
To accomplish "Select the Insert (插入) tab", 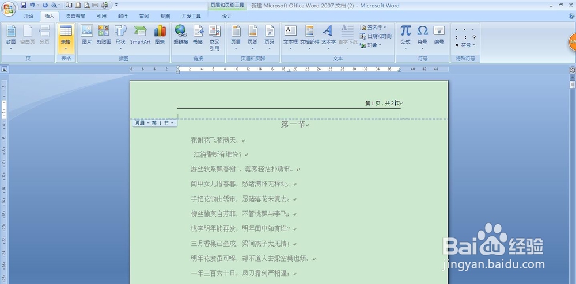I will tap(49, 16).
